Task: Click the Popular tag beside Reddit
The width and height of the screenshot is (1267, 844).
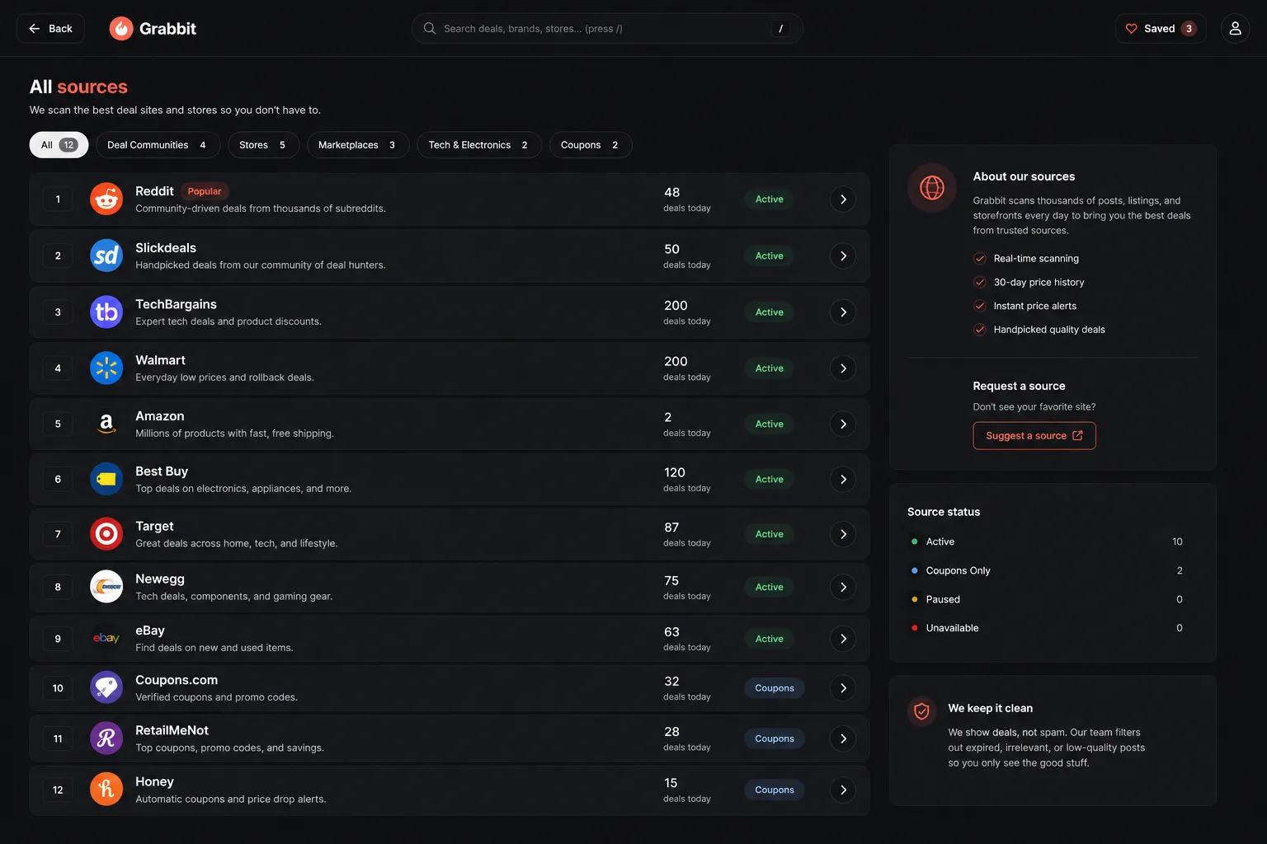Action: point(205,191)
